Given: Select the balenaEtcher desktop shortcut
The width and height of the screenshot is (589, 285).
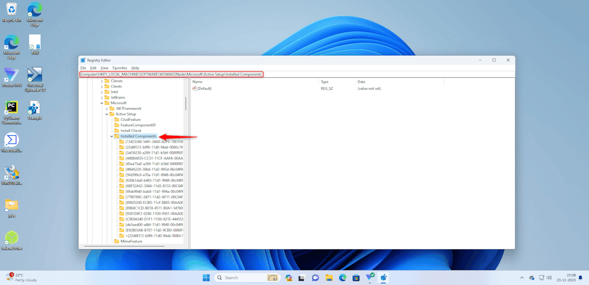Looking at the screenshot, I should click(12, 241).
